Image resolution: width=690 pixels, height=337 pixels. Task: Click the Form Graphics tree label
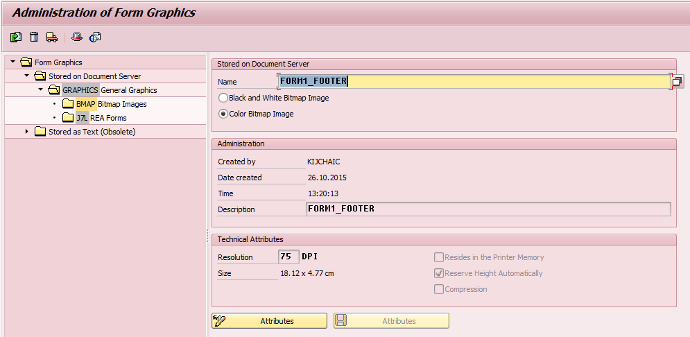(58, 62)
